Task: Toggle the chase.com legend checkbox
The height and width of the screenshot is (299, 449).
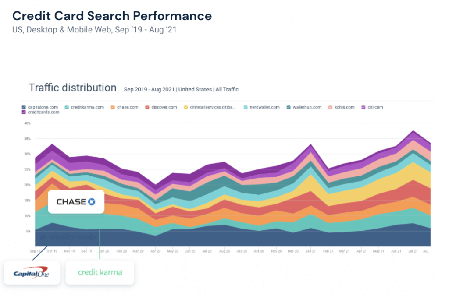Action: click(x=113, y=107)
